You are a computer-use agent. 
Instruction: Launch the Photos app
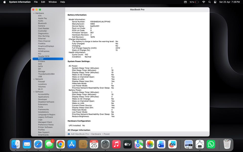(150, 144)
